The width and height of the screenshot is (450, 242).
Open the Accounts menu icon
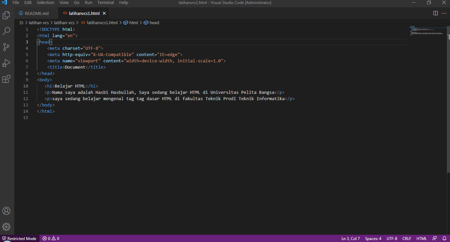pyautogui.click(x=6, y=211)
